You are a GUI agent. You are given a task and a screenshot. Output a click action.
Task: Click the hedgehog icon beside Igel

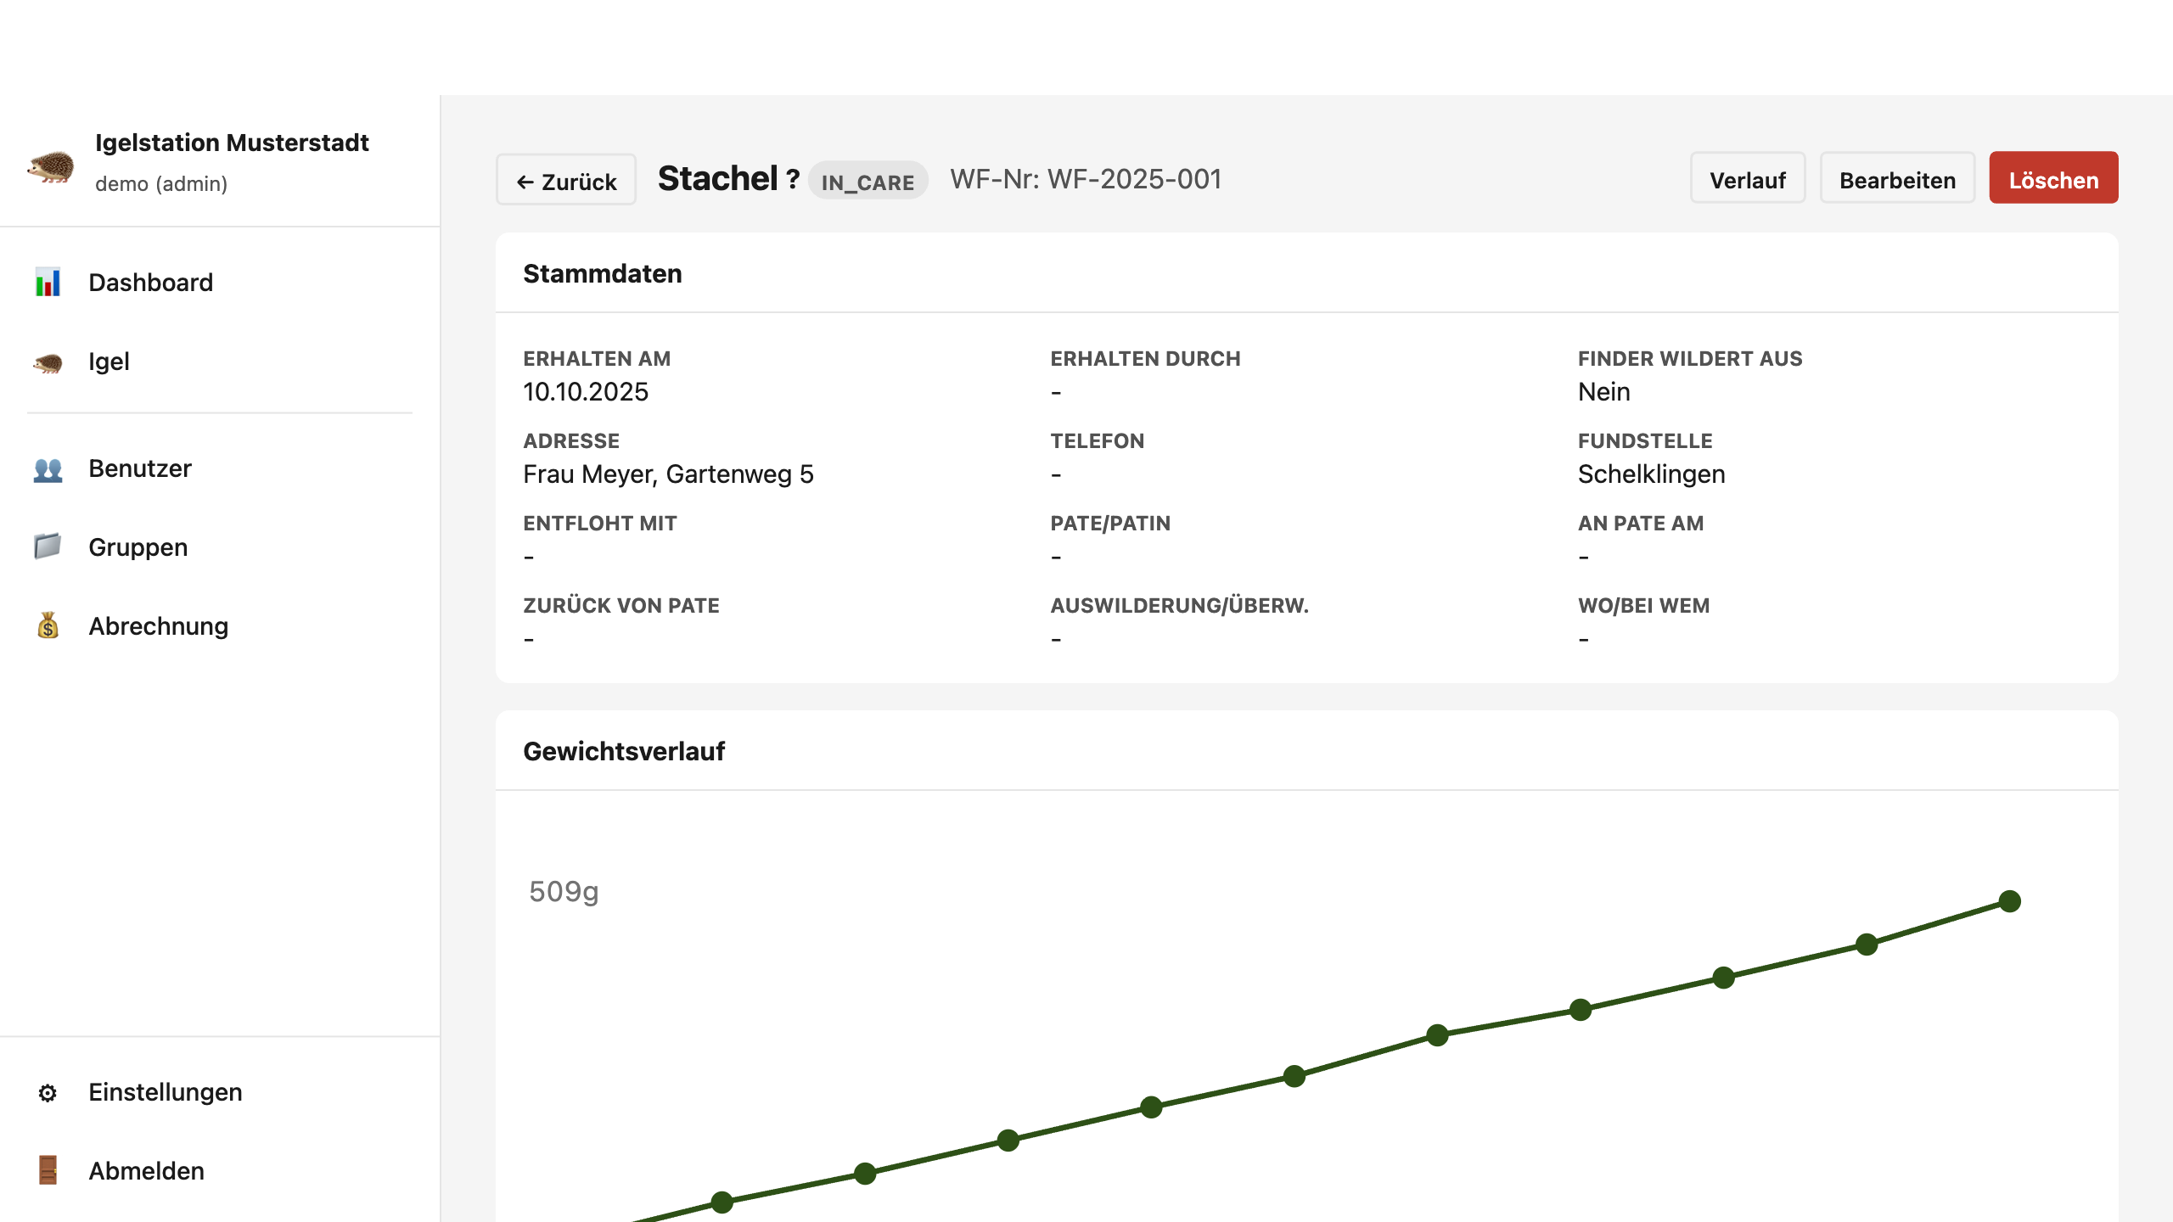click(48, 362)
